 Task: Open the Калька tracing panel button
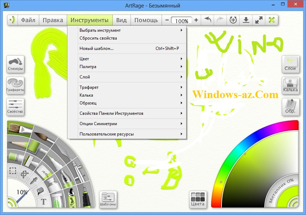[x=290, y=86]
